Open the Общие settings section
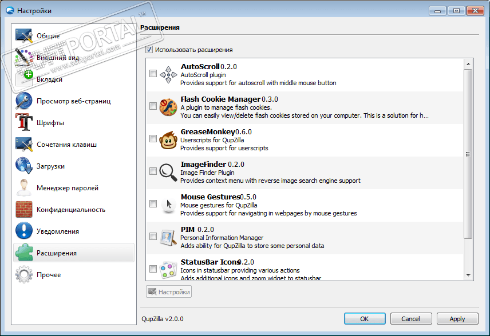This screenshot has width=490, height=336. [x=74, y=36]
